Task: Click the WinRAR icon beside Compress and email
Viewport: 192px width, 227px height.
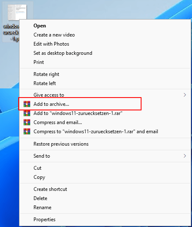Action: [27, 122]
